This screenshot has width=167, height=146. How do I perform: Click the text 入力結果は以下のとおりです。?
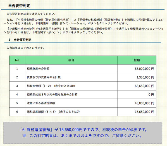click(x=25, y=48)
